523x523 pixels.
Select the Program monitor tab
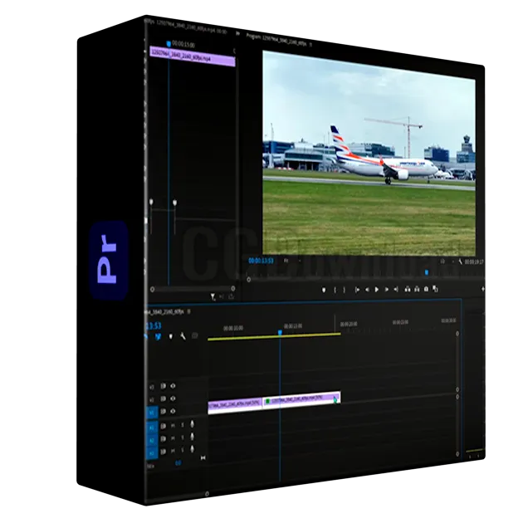click(276, 40)
